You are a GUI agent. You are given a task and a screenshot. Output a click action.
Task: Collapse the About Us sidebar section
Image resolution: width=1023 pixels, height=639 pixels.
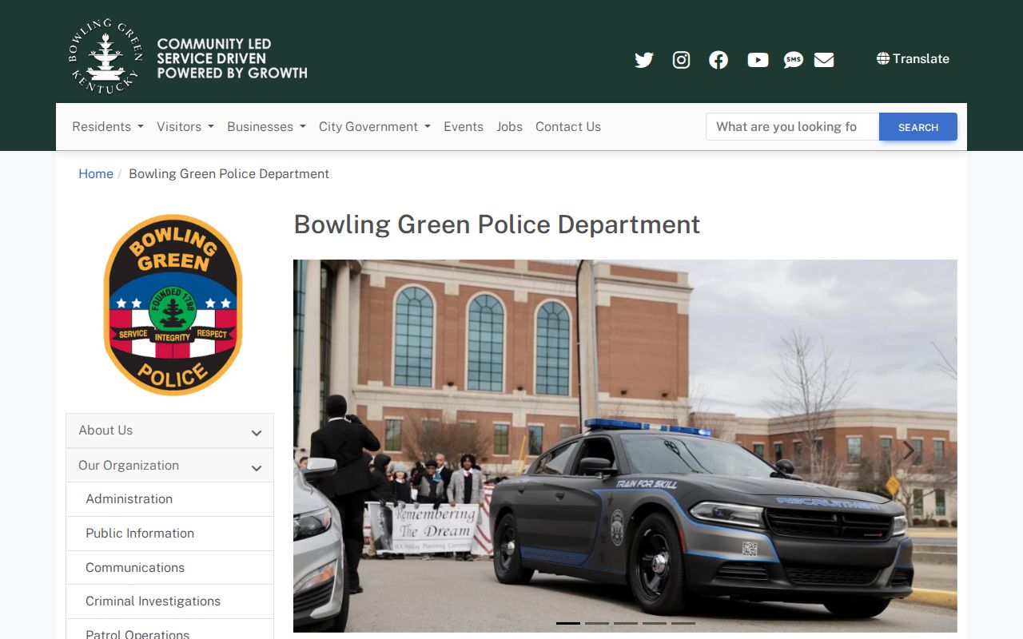(x=169, y=431)
